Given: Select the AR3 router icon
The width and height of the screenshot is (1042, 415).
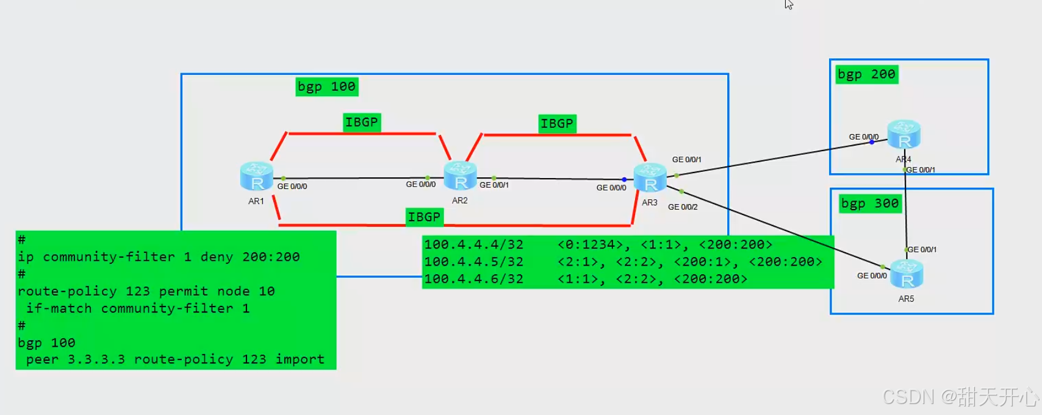Looking at the screenshot, I should pyautogui.click(x=650, y=178).
